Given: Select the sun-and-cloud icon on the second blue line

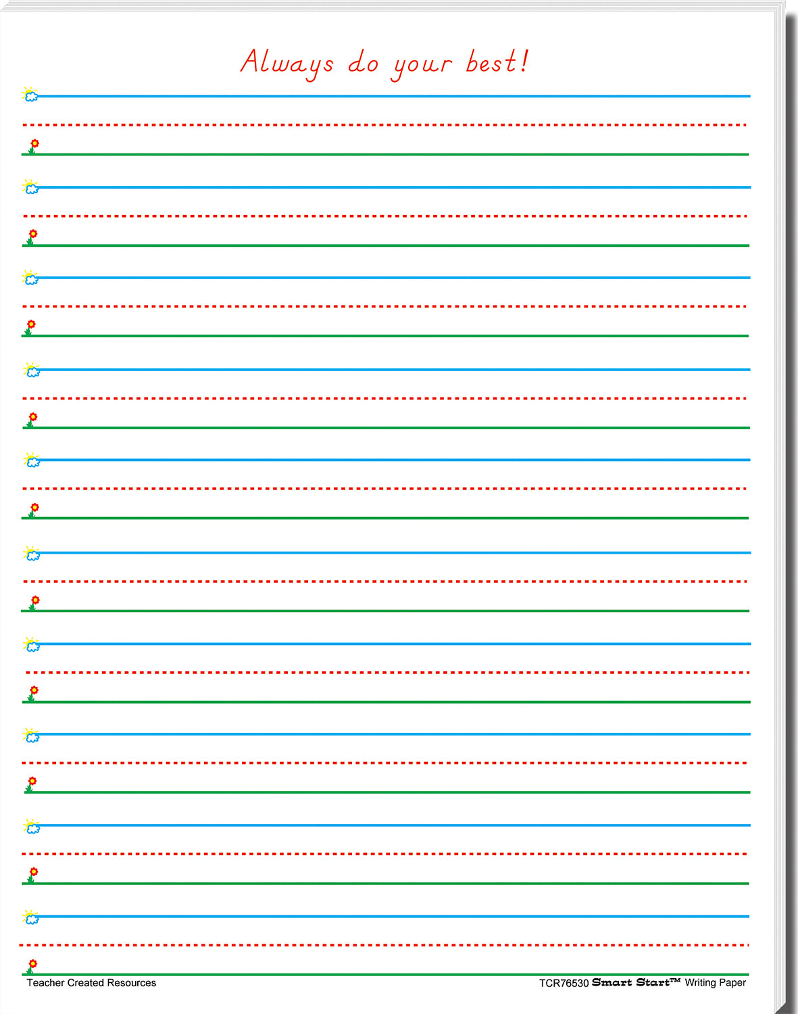Looking at the screenshot, I should [30, 187].
